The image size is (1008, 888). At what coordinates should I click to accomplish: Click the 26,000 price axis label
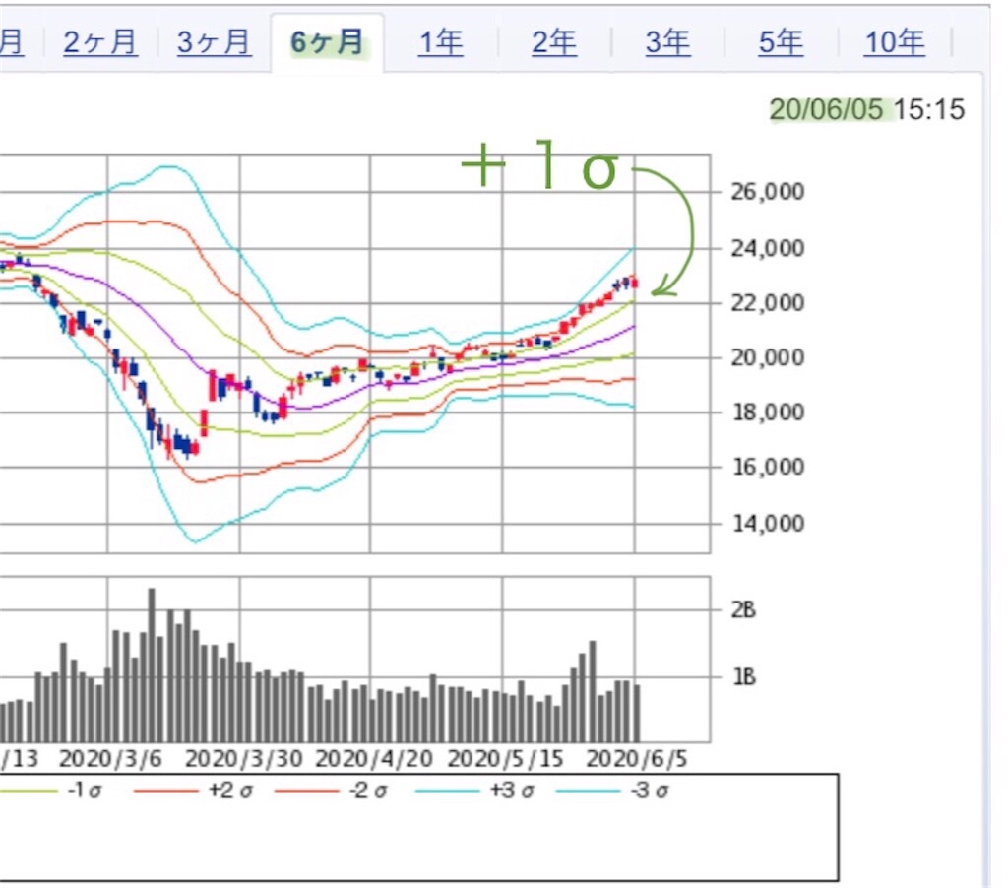coord(768,191)
